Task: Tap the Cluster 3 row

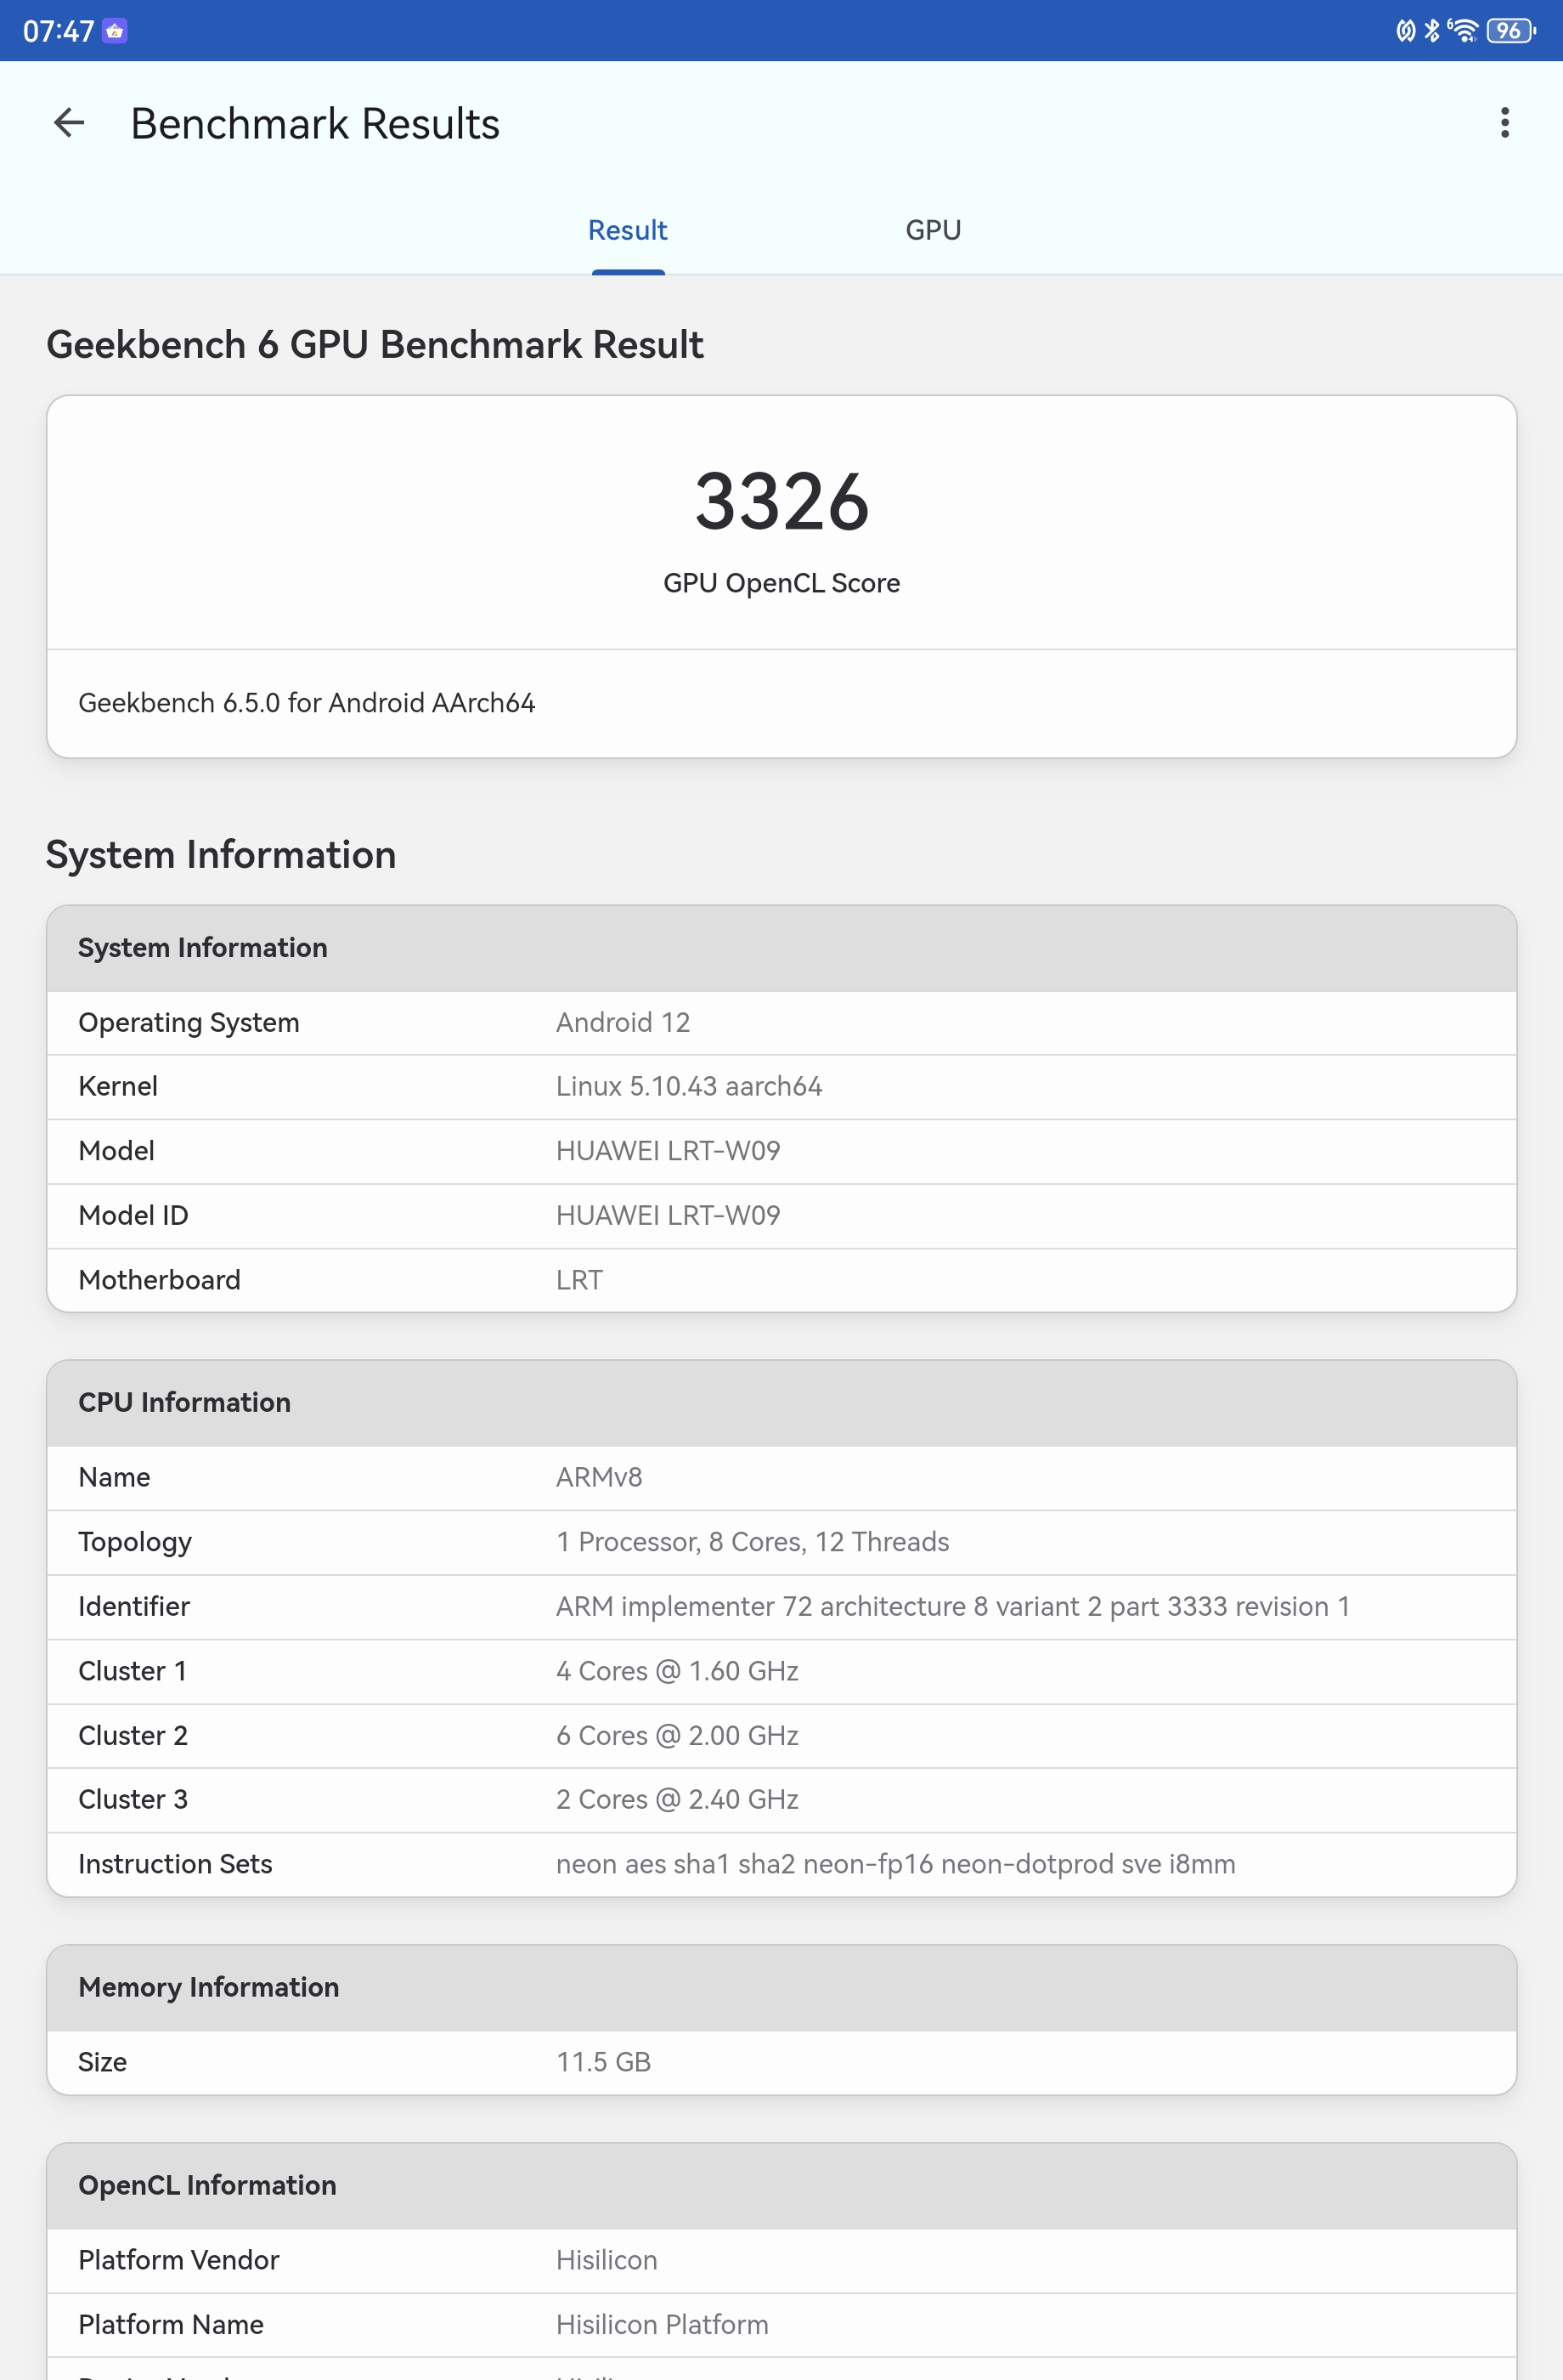Action: pyautogui.click(x=781, y=1800)
